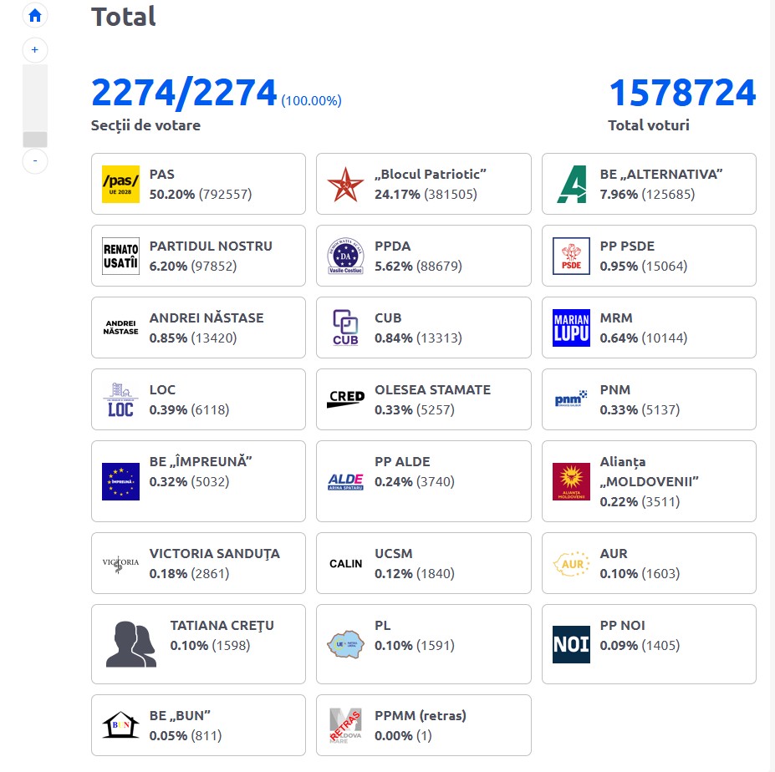Click the BE „ÎMPREUNĂ” bloc name
Screen dimensions: 775x772
coord(201,461)
